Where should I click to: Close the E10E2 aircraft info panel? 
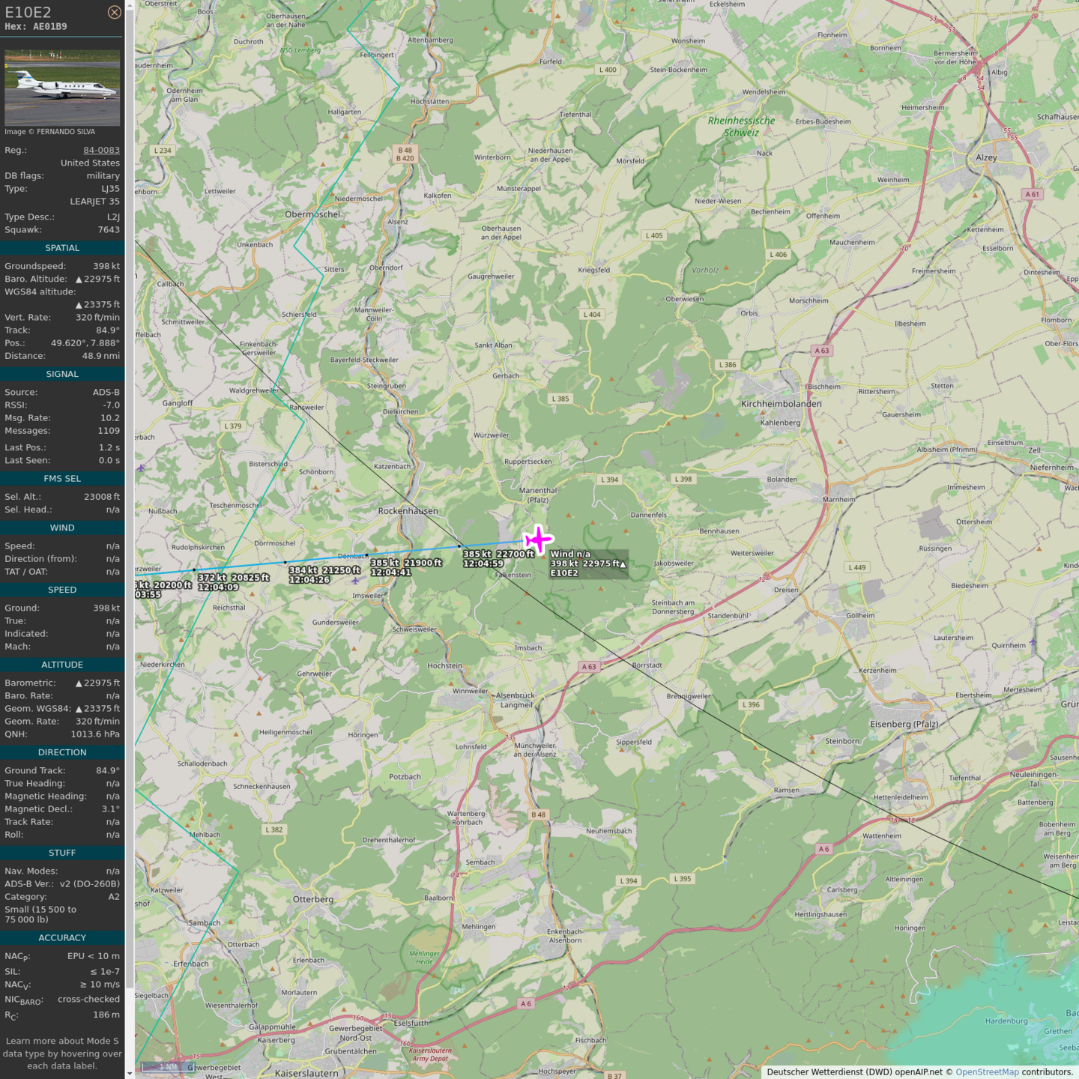tap(114, 12)
